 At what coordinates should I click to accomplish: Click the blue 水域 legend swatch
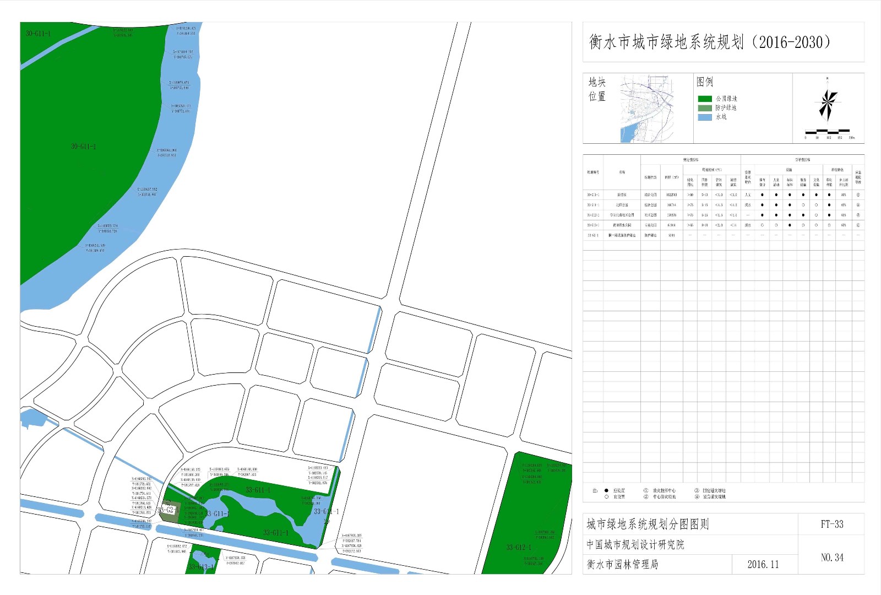tap(705, 117)
